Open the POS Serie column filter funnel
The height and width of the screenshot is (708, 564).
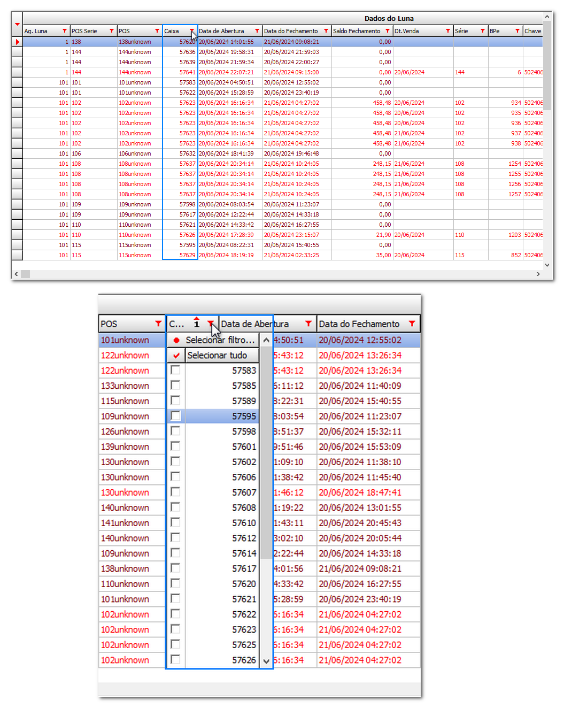pos(112,31)
